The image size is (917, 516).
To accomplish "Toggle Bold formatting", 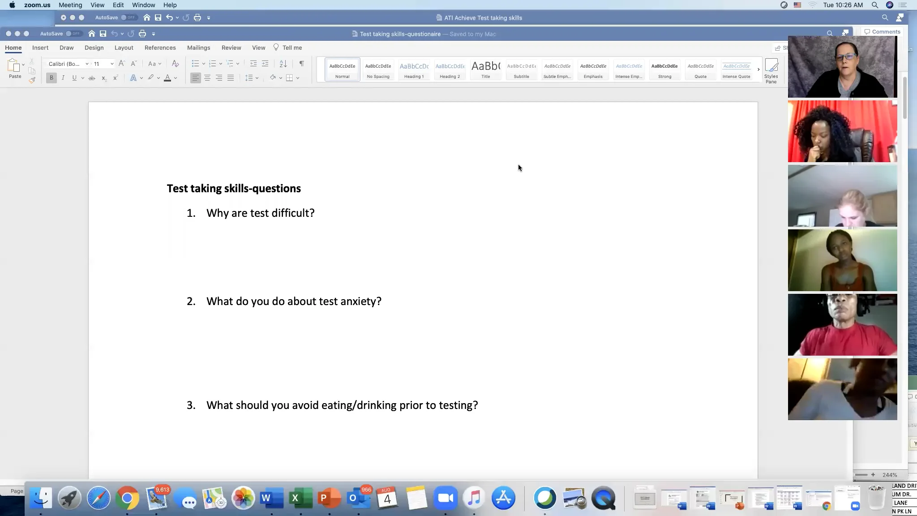I will point(51,78).
